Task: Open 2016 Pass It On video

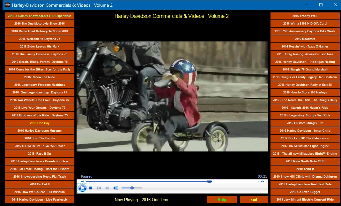Action: [40, 153]
